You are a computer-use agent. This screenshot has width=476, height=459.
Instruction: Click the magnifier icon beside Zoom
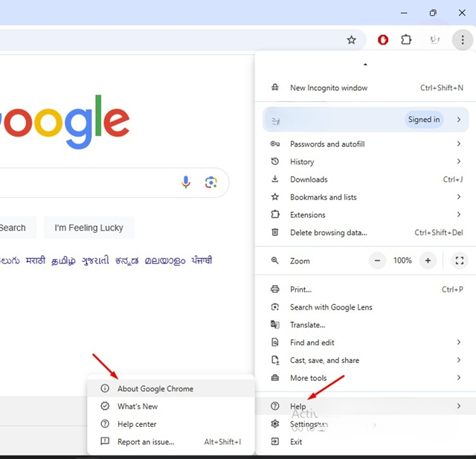coord(274,260)
